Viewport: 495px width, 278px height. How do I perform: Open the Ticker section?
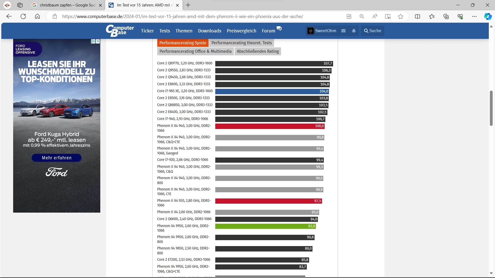pos(147,31)
